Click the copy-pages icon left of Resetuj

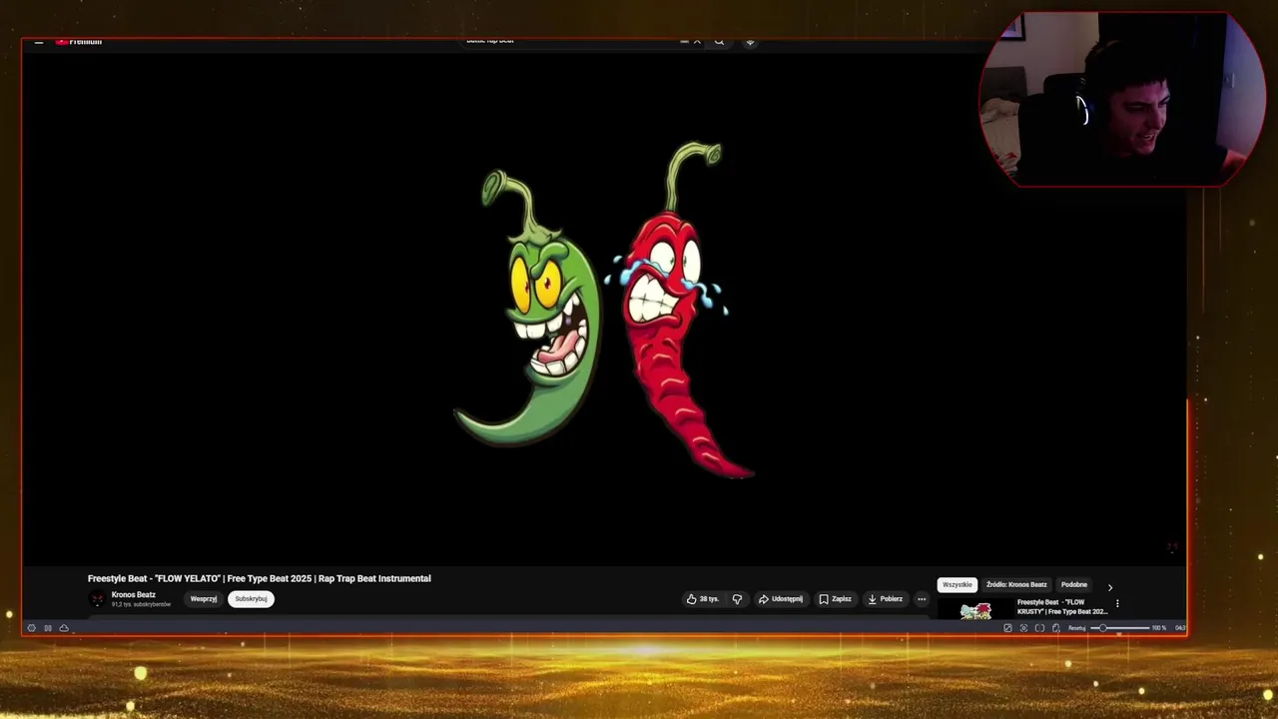tap(1056, 628)
